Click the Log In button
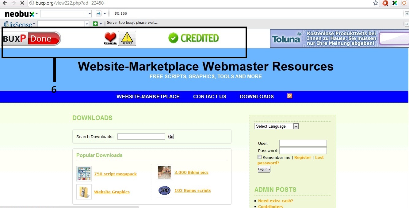Screen dimensions: 409x208 [264, 169]
